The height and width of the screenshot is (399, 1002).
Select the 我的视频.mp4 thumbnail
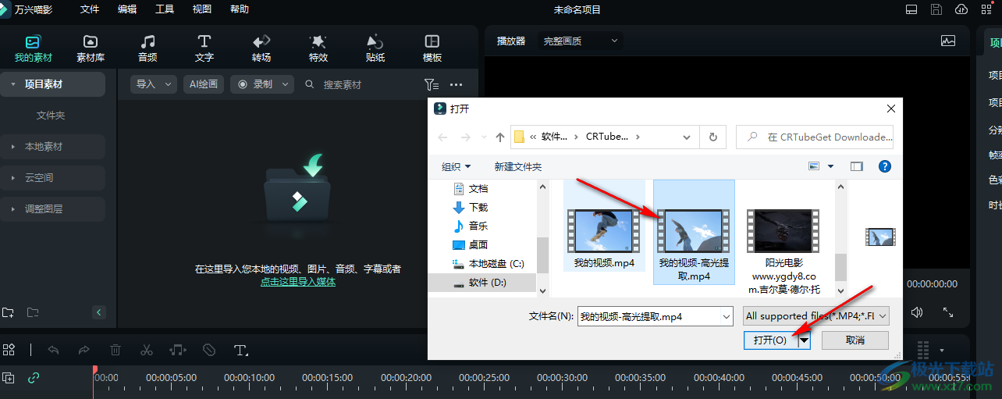click(x=604, y=233)
